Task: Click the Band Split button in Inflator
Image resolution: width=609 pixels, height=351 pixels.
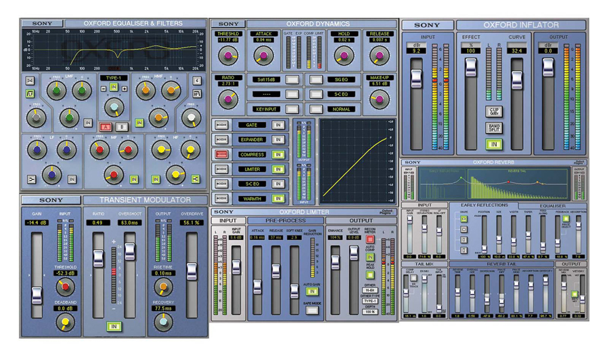Action: pos(494,127)
